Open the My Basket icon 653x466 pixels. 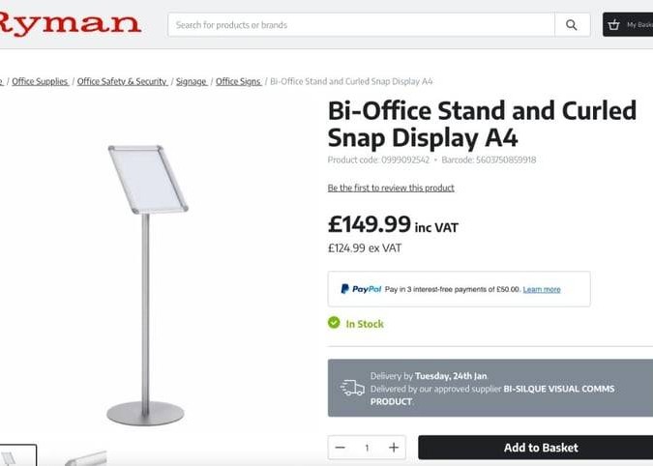613,25
